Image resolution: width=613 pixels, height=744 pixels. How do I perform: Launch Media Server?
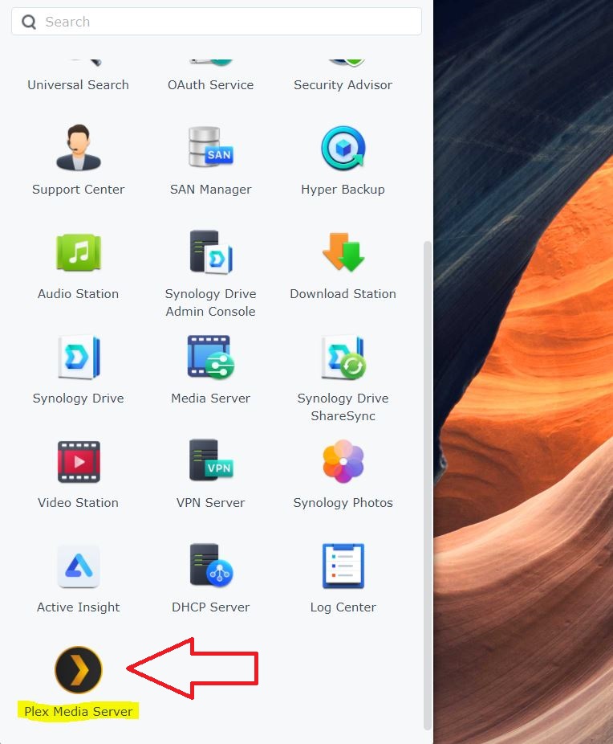pos(211,358)
